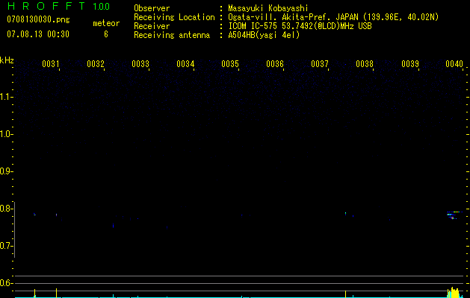Click the 0031 time axis marker
Image resolution: width=470 pixels, height=298 pixels.
pos(51,64)
